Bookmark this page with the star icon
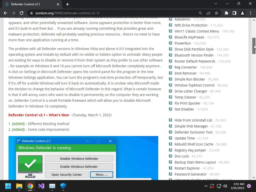Screen dimensions: 256x192 pos(216,13)
